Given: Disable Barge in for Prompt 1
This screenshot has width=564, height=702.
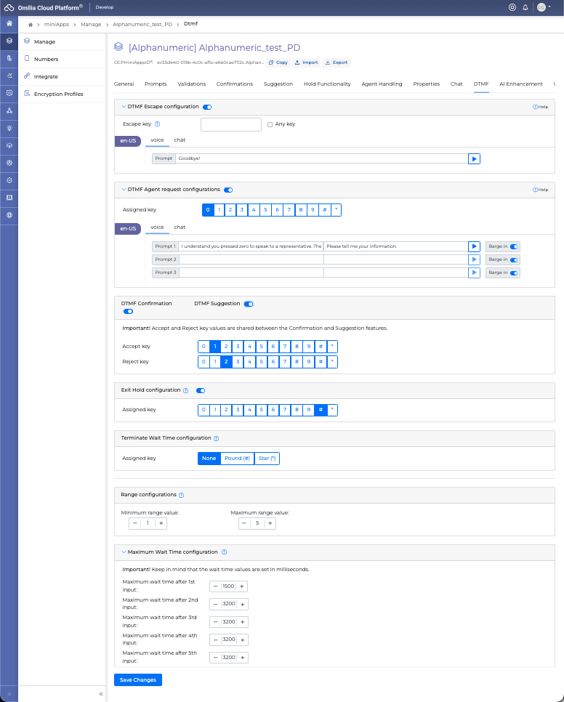Looking at the screenshot, I should click(514, 246).
